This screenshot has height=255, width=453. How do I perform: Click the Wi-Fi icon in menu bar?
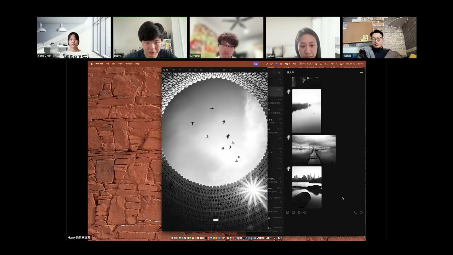click(332, 64)
